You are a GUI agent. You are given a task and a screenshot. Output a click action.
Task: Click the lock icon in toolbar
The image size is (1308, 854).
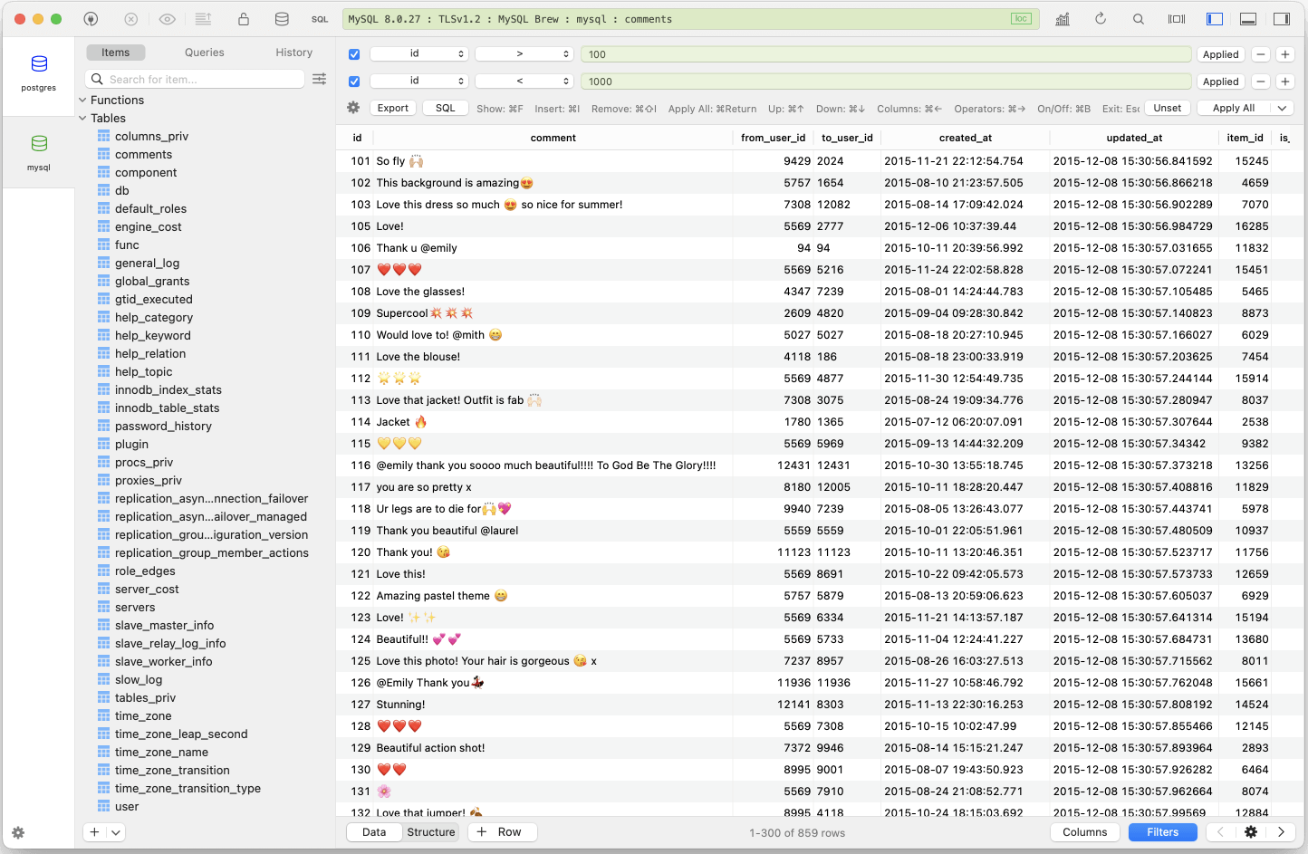(x=244, y=19)
